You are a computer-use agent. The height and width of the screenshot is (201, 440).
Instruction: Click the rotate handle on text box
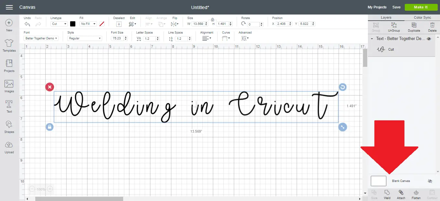click(343, 87)
